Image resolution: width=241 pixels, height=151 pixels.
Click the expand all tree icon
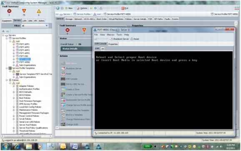tap(3, 31)
